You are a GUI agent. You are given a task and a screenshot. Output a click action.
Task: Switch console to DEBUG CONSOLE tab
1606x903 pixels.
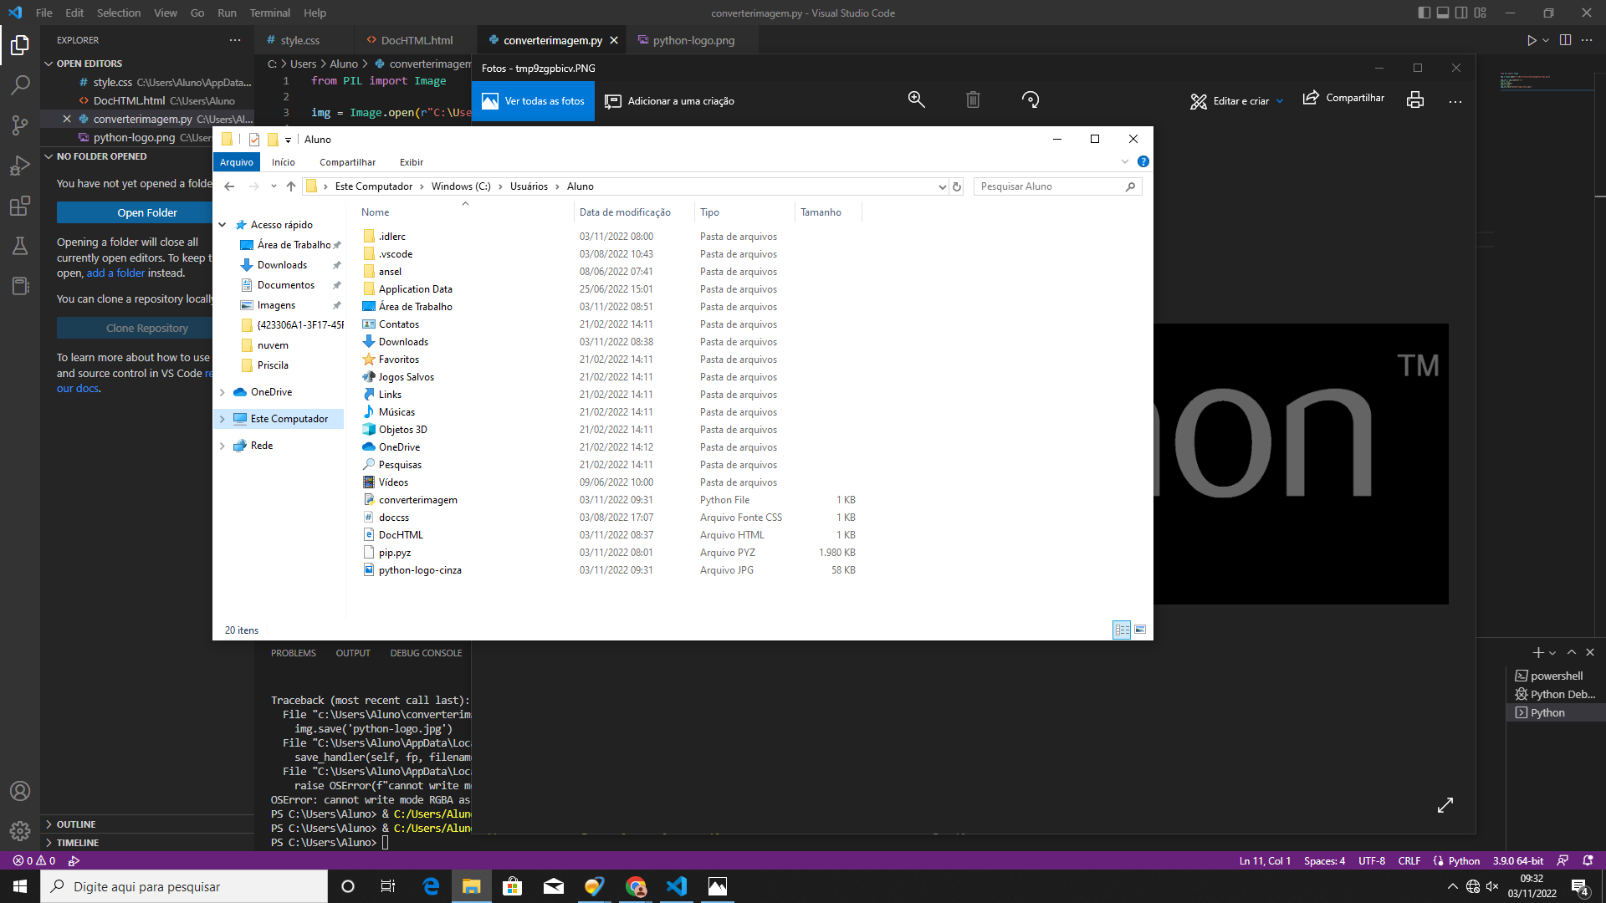(x=426, y=653)
